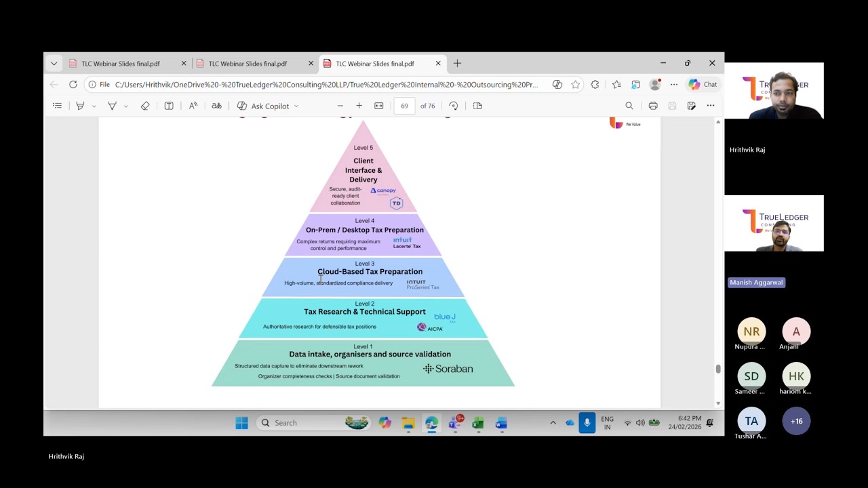Open Word from the taskbar
This screenshot has width=868, height=488.
(501, 423)
